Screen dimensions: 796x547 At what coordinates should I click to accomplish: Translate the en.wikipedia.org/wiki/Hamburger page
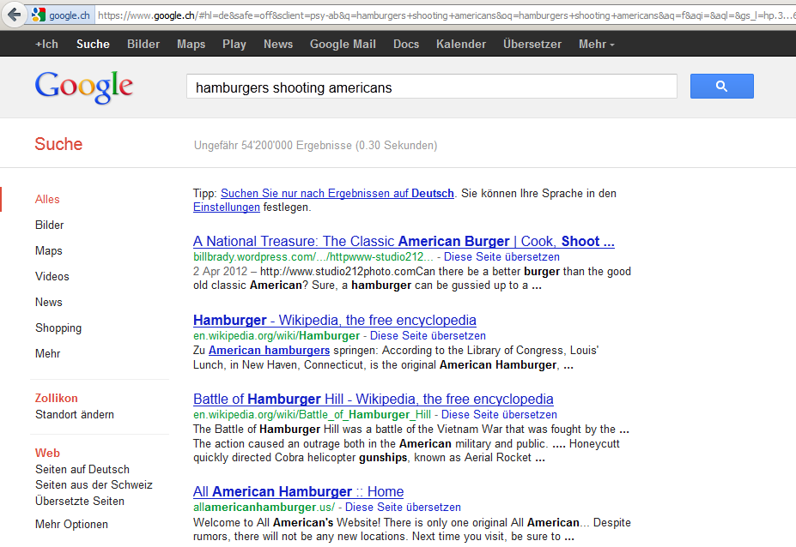click(x=428, y=335)
